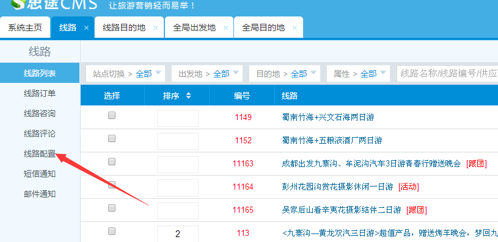
Task: Open the 目的地 filter dropdown
Action: (x=285, y=74)
